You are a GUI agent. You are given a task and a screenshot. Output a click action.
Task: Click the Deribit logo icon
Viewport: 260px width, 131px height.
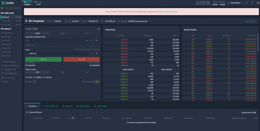(3, 3)
